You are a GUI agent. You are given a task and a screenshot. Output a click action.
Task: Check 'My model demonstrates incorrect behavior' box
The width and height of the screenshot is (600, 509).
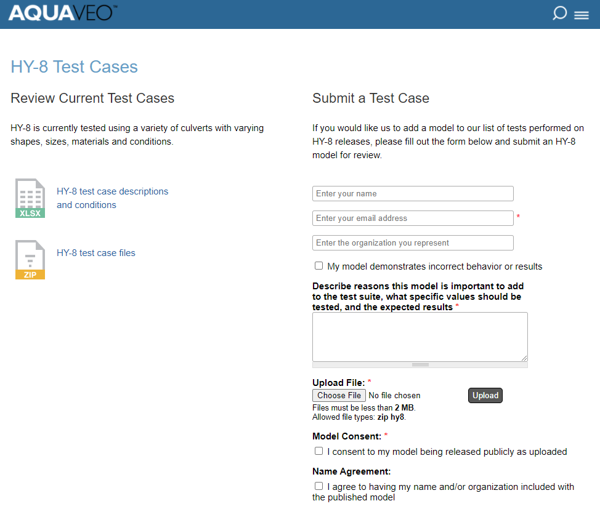coord(318,266)
